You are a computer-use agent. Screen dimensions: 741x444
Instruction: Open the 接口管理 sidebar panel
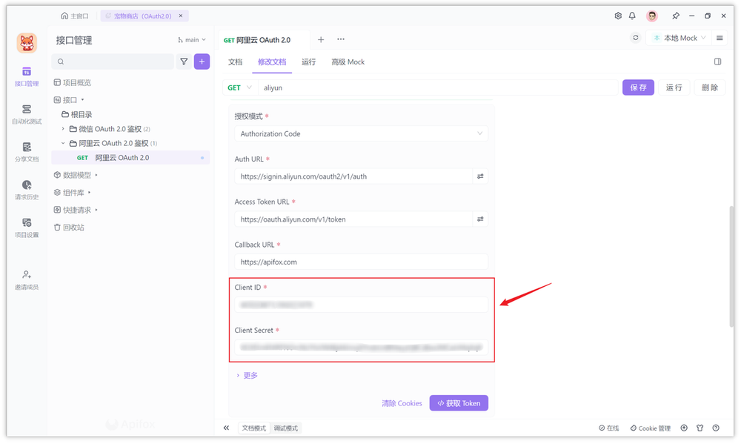[26, 76]
